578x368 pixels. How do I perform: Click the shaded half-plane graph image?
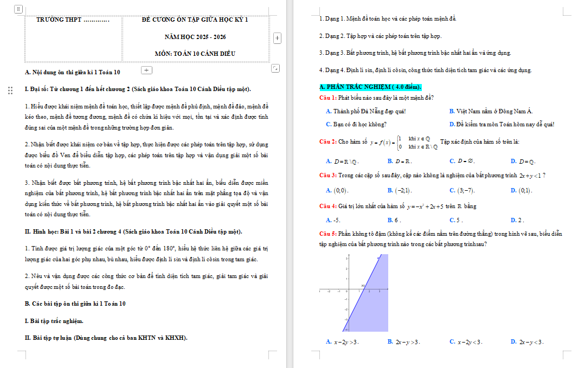click(354, 293)
